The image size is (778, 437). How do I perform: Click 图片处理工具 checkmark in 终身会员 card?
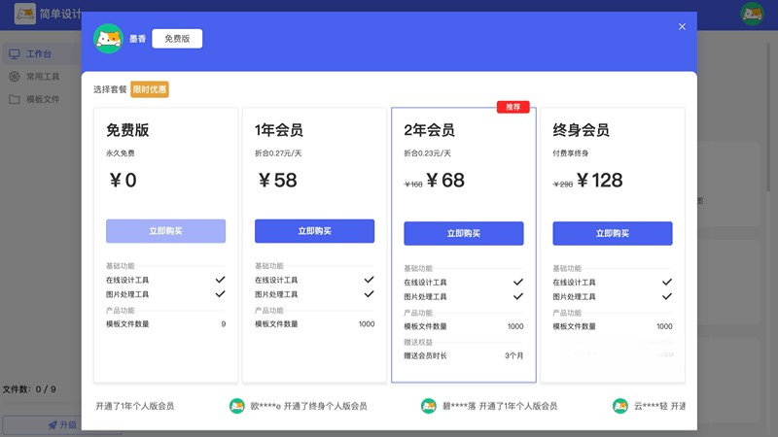(666, 297)
